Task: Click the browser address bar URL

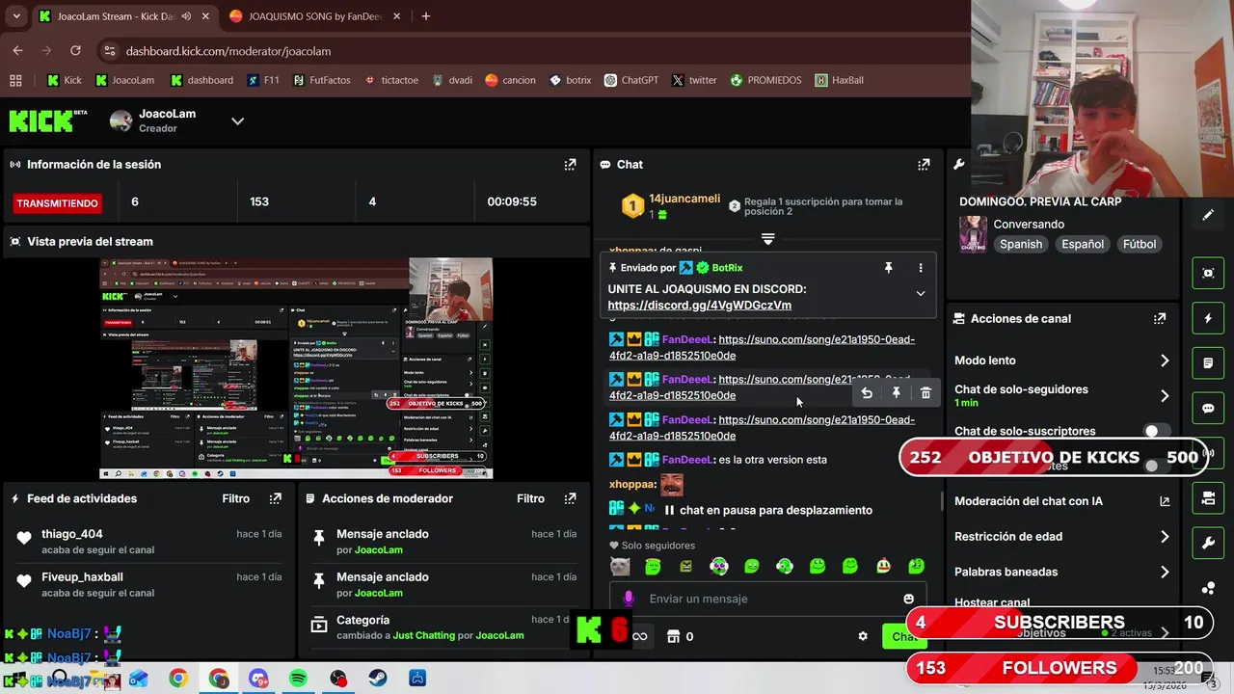Action: click(x=228, y=51)
